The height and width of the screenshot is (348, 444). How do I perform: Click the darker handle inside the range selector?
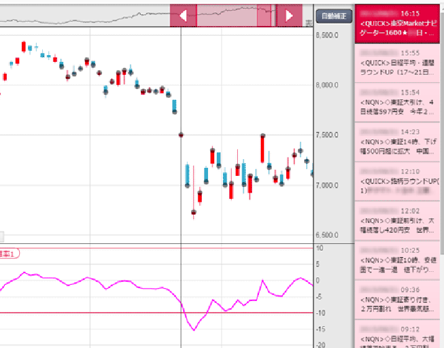(264, 16)
